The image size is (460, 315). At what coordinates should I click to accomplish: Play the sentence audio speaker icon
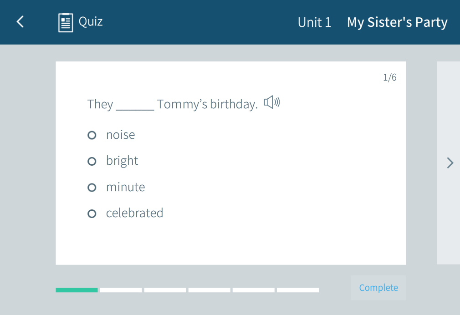click(272, 102)
